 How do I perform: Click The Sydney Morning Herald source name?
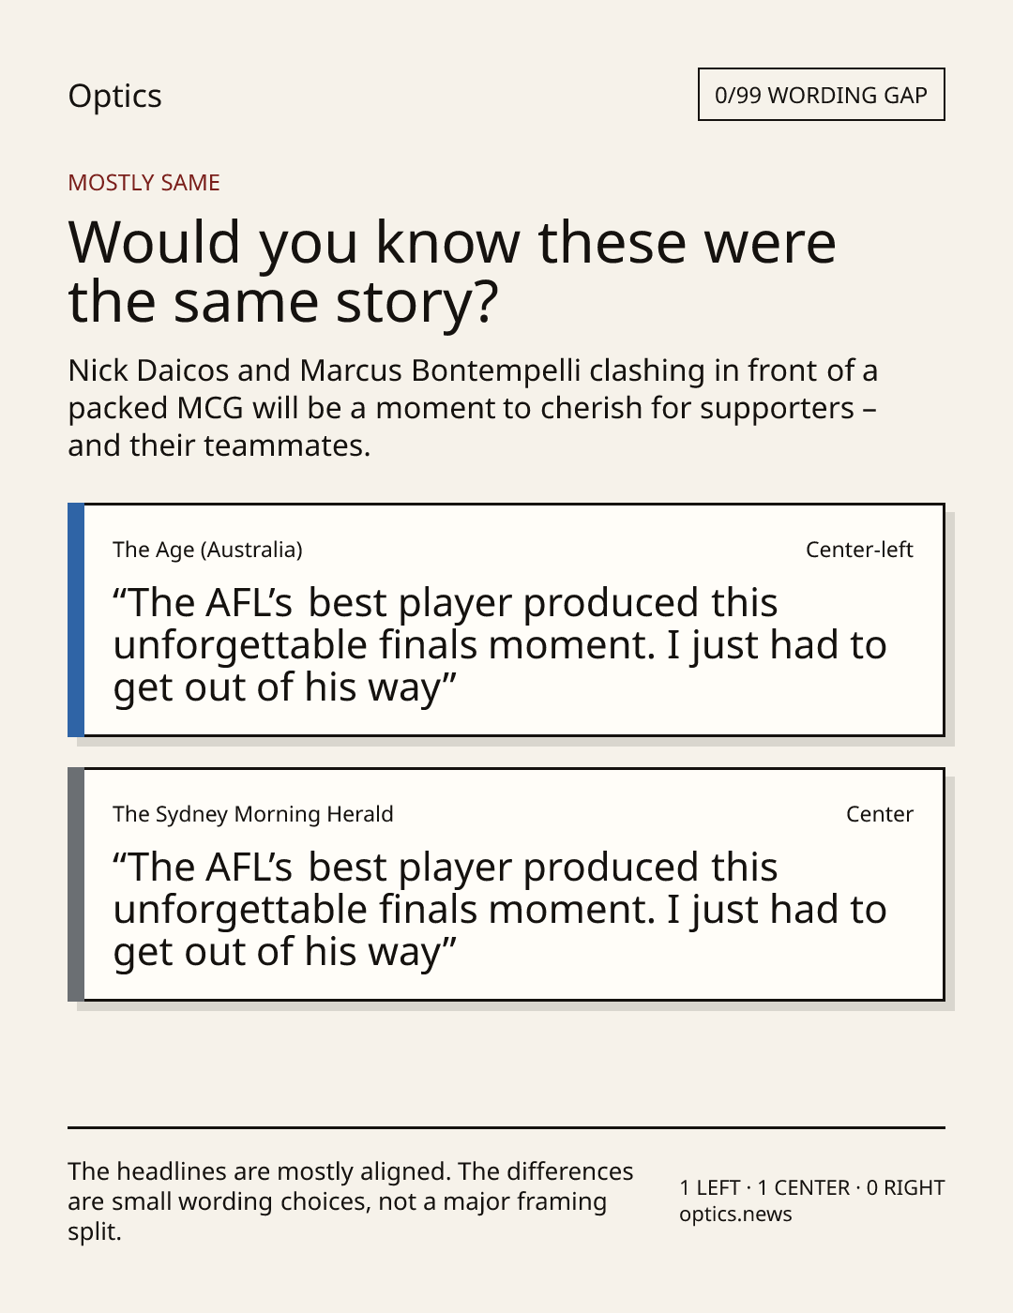(253, 814)
